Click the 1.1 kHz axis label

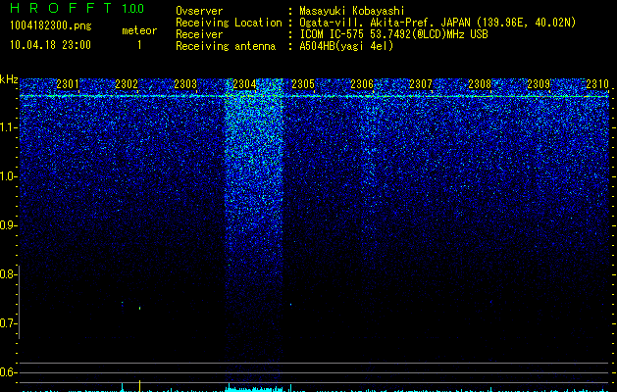pos(8,127)
